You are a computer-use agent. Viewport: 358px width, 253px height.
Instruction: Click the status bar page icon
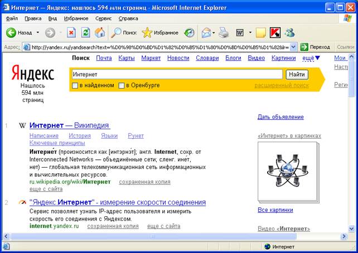tap(6, 247)
